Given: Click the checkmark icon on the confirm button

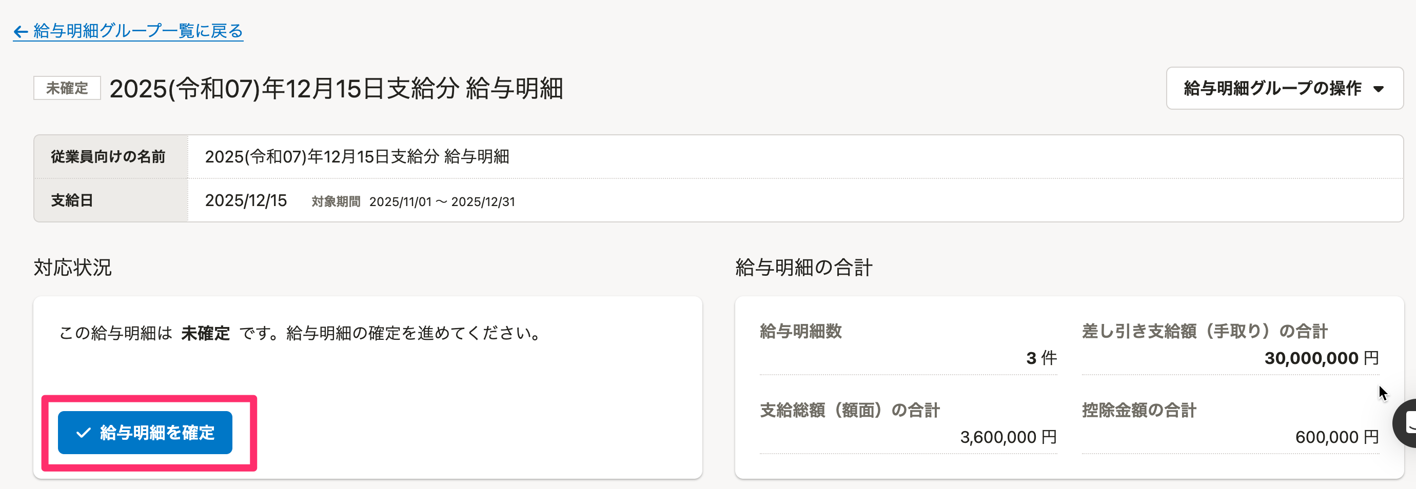Looking at the screenshot, I should click(83, 433).
